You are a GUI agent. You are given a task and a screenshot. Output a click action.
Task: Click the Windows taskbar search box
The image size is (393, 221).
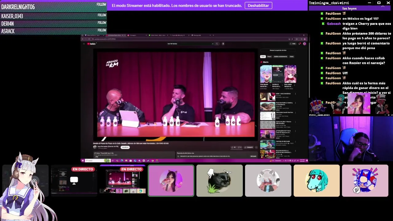click(x=98, y=161)
